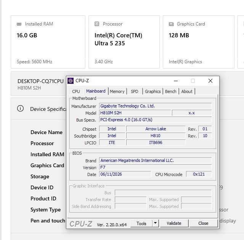Open the Tools dropdown arrow in CPU-Z
244x240 pixels.
tap(155, 223)
